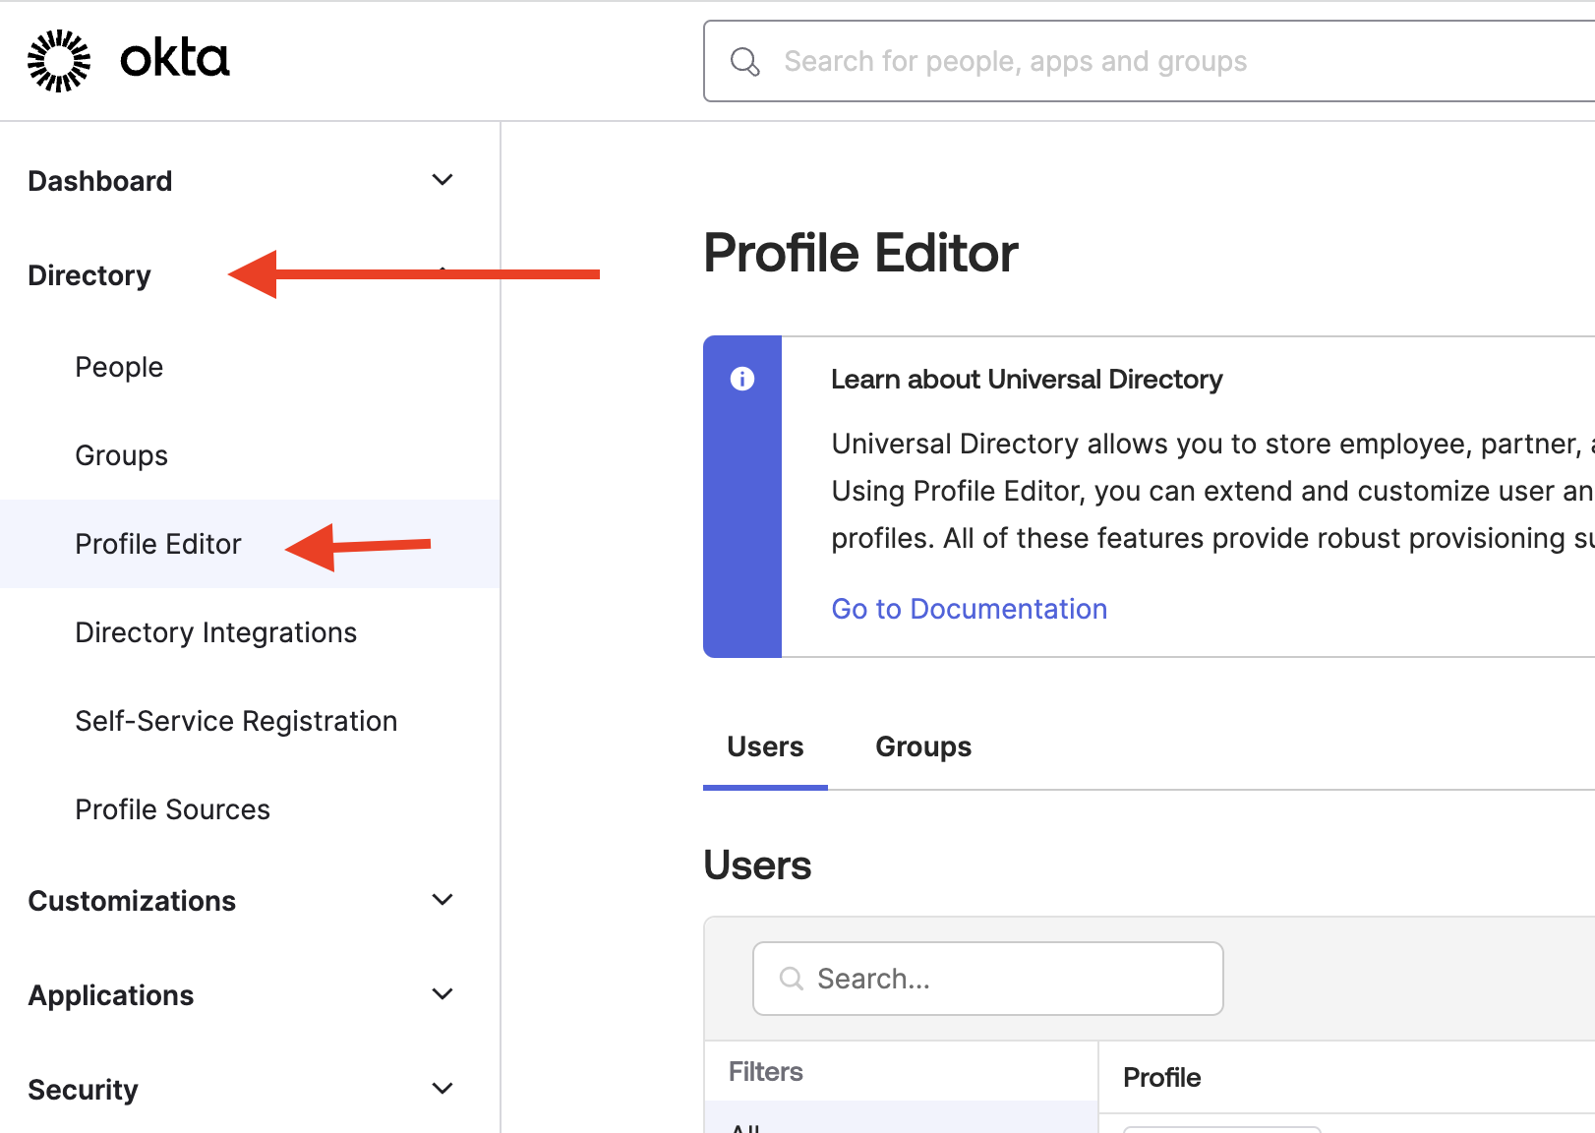
Task: Open the Applications sidebar section
Action: [x=111, y=995]
